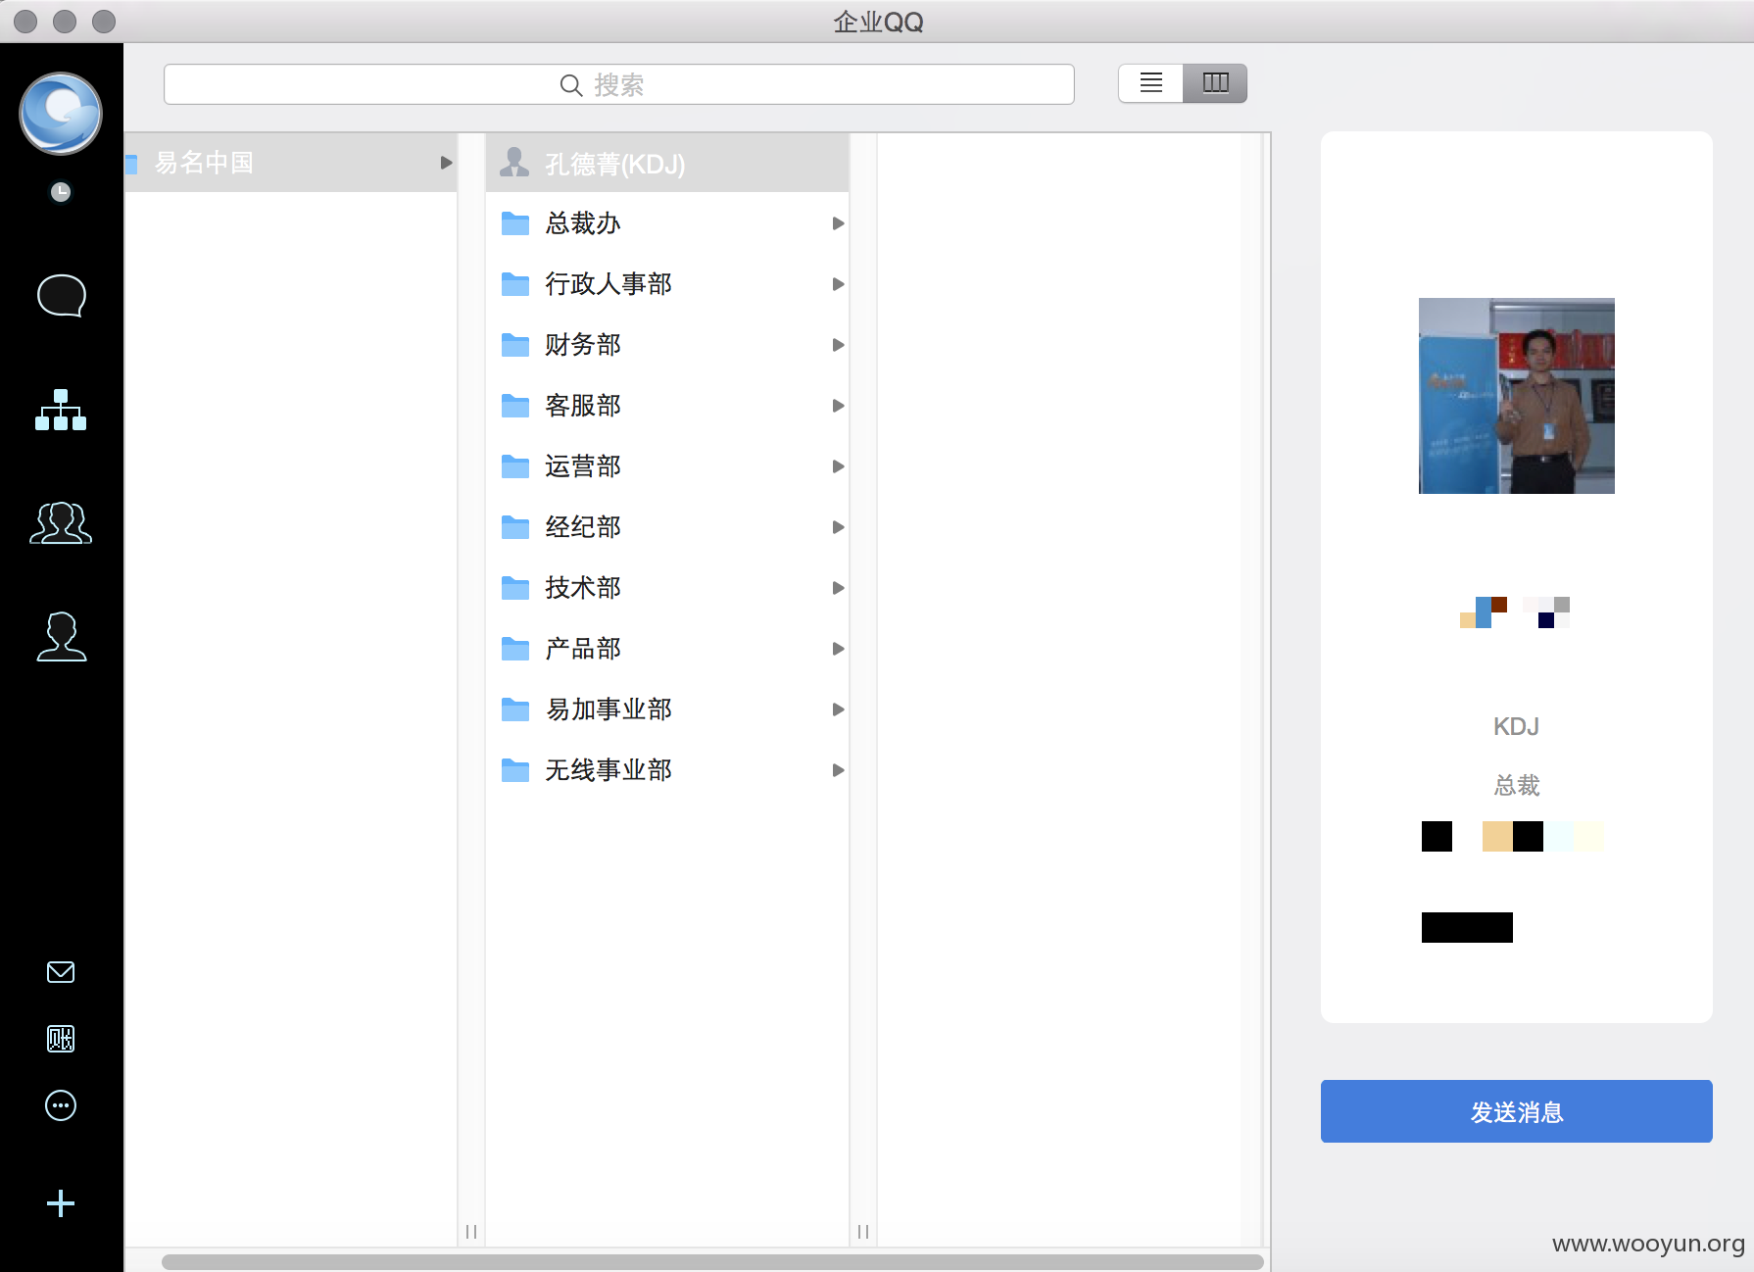Image resolution: width=1754 pixels, height=1272 pixels.
Task: Click the 客服部 folder icon
Action: coord(515,406)
